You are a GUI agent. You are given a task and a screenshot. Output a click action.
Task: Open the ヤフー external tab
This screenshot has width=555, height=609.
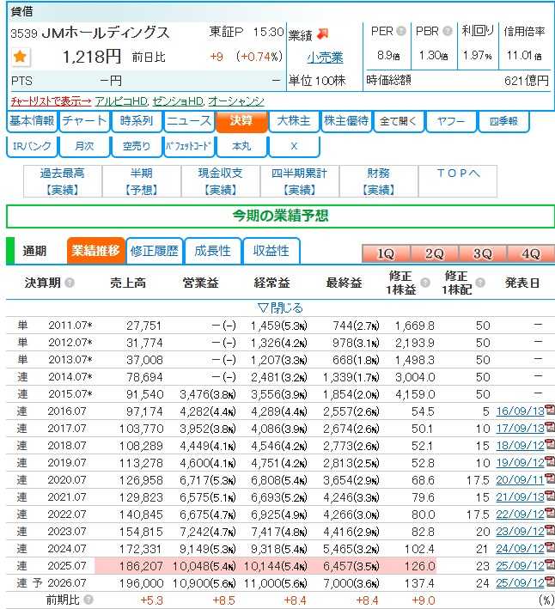coord(451,122)
